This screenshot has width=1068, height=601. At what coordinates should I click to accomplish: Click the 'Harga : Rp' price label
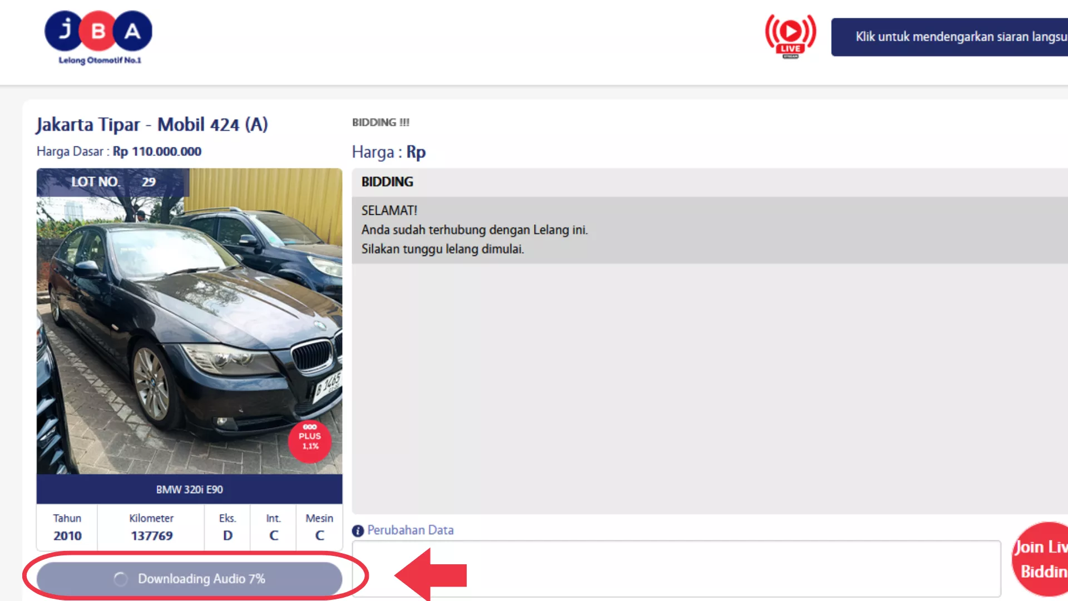point(389,152)
